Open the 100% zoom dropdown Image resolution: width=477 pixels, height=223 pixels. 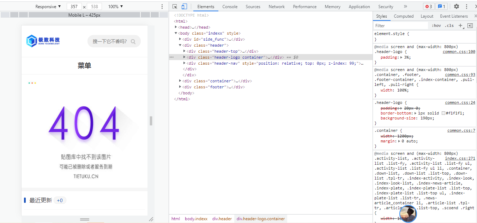tap(115, 6)
